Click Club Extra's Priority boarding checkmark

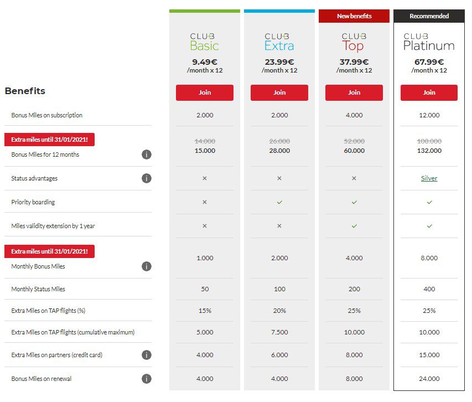pyautogui.click(x=279, y=202)
